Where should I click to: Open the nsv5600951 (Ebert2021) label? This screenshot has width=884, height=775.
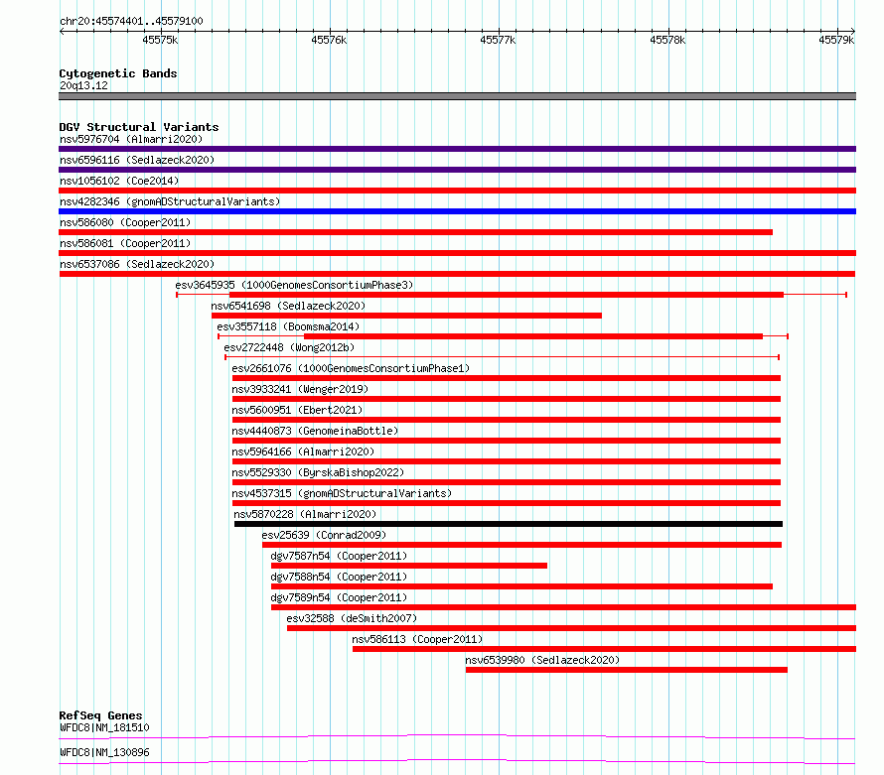pos(297,410)
